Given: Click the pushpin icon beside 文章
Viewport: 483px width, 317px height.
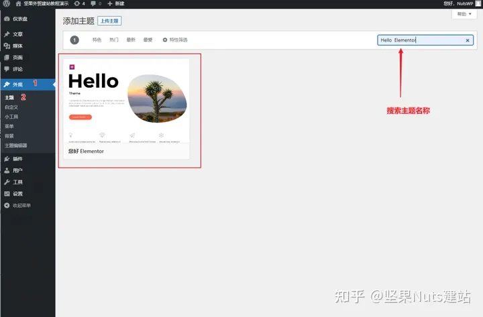Looking at the screenshot, I should [x=7, y=34].
